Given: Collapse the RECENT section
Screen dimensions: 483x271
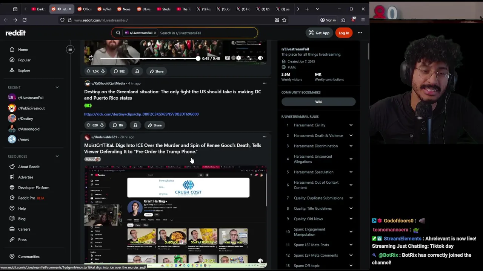Looking at the screenshot, I should [57, 87].
